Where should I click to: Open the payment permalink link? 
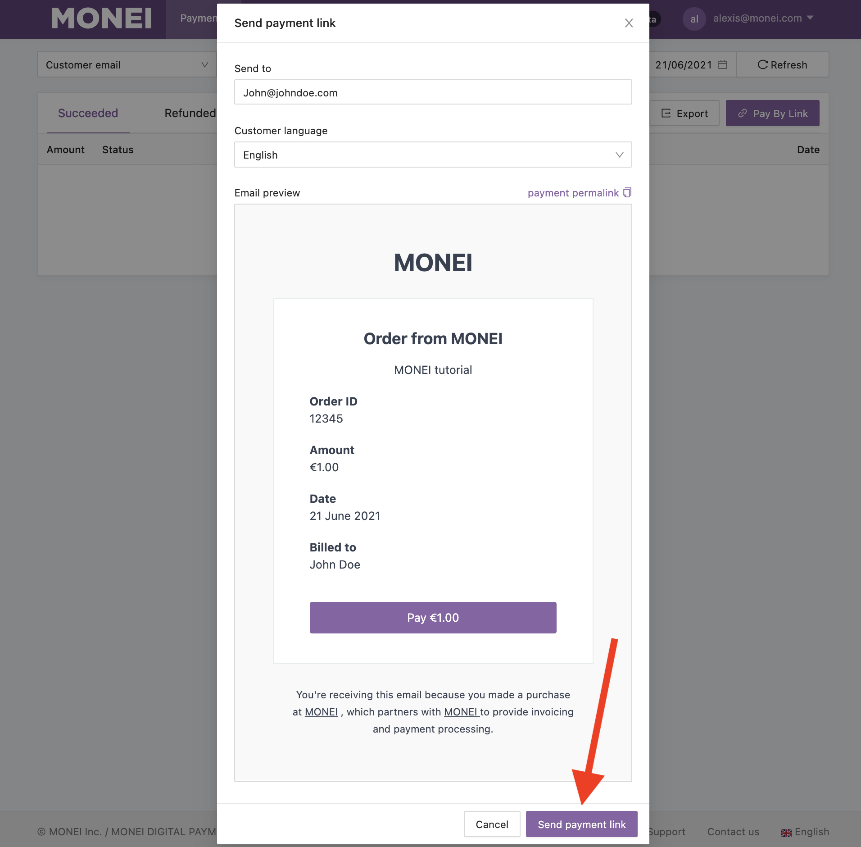coord(573,193)
